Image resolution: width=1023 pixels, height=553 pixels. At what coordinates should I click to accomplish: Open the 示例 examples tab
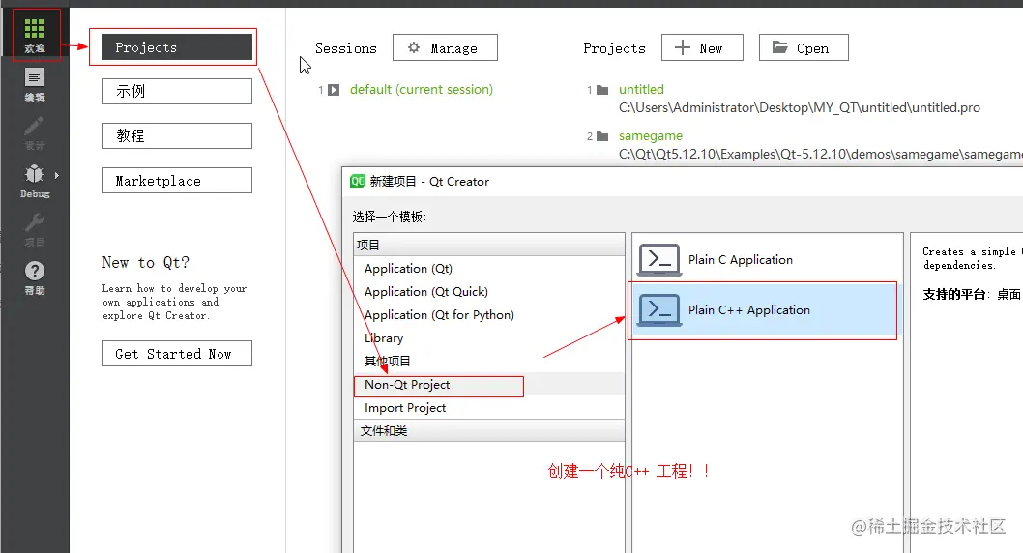178,91
